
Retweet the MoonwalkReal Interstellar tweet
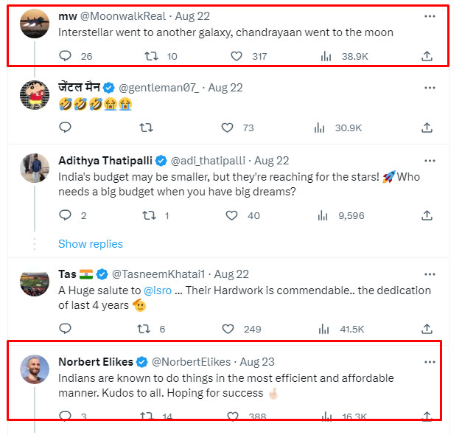coord(152,56)
